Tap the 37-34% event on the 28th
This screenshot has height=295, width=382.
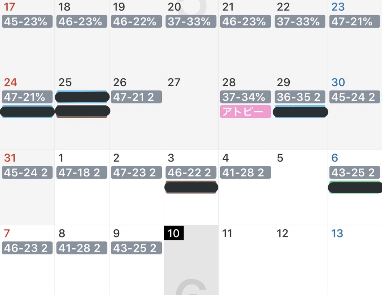point(245,97)
